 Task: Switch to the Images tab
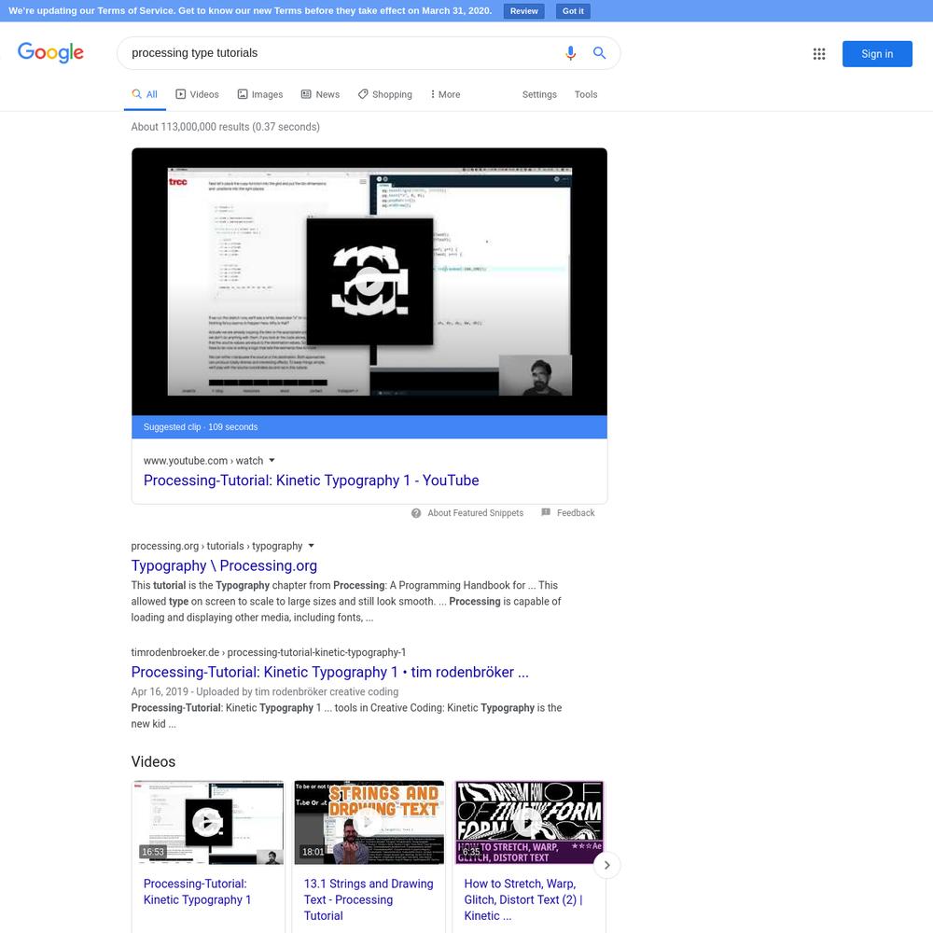click(260, 94)
